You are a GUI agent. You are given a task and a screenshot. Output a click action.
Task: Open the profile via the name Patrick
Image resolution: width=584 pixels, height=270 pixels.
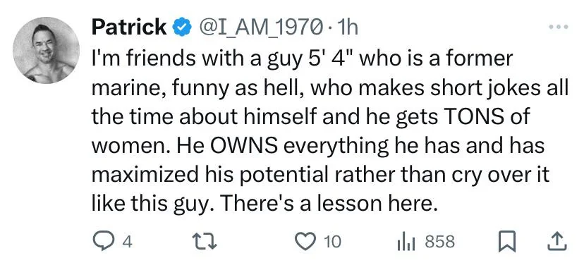129,27
